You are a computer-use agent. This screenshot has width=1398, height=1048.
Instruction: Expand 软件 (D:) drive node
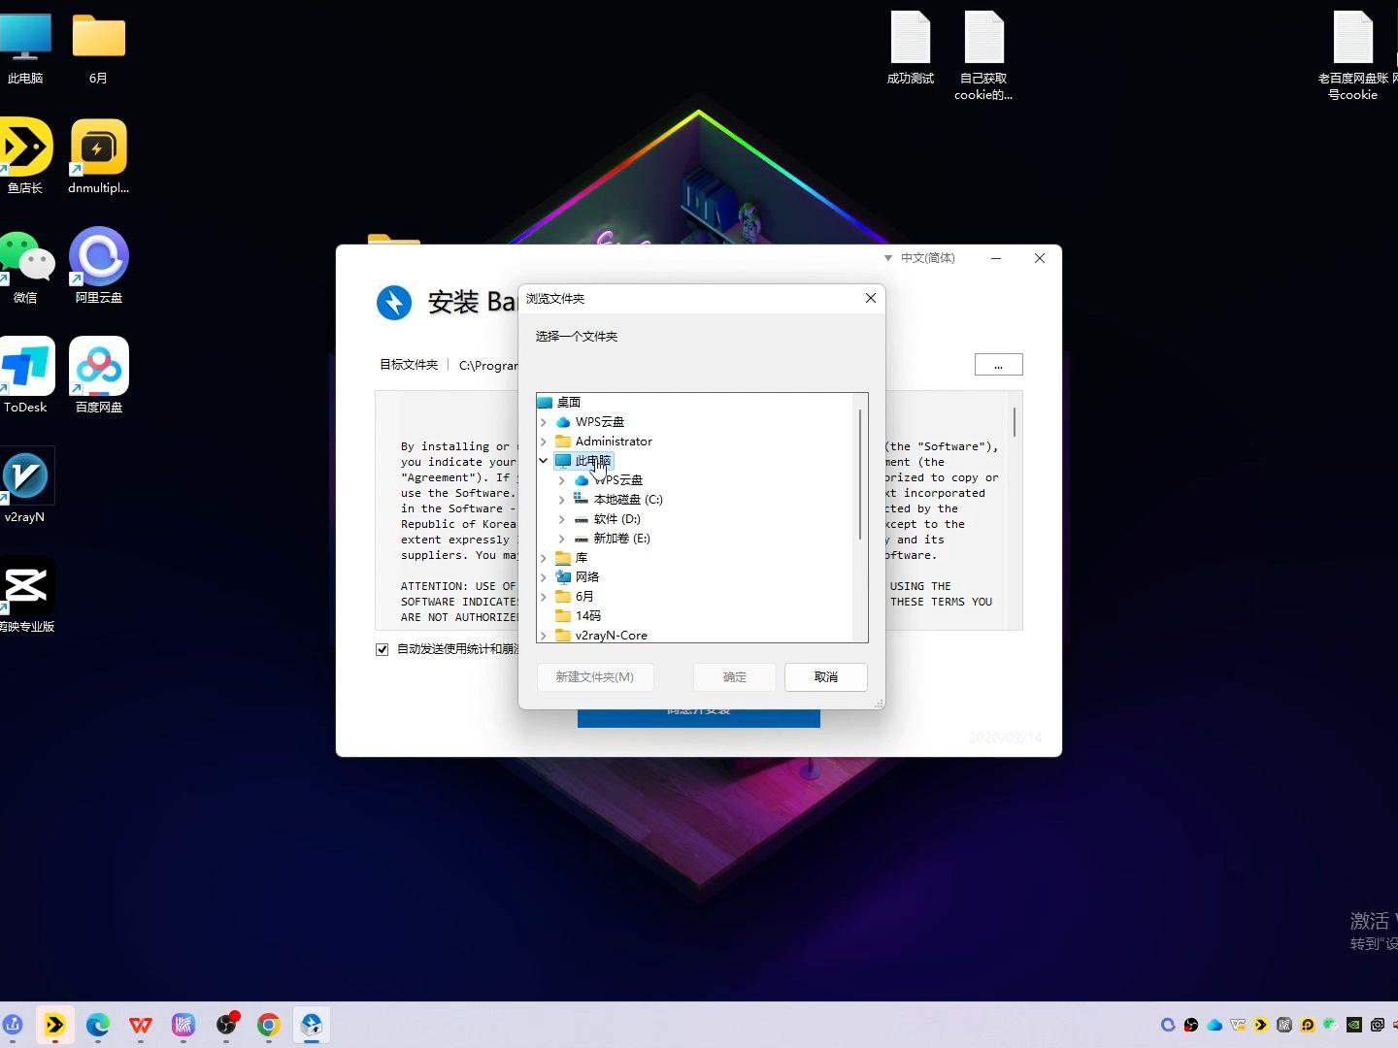point(562,519)
